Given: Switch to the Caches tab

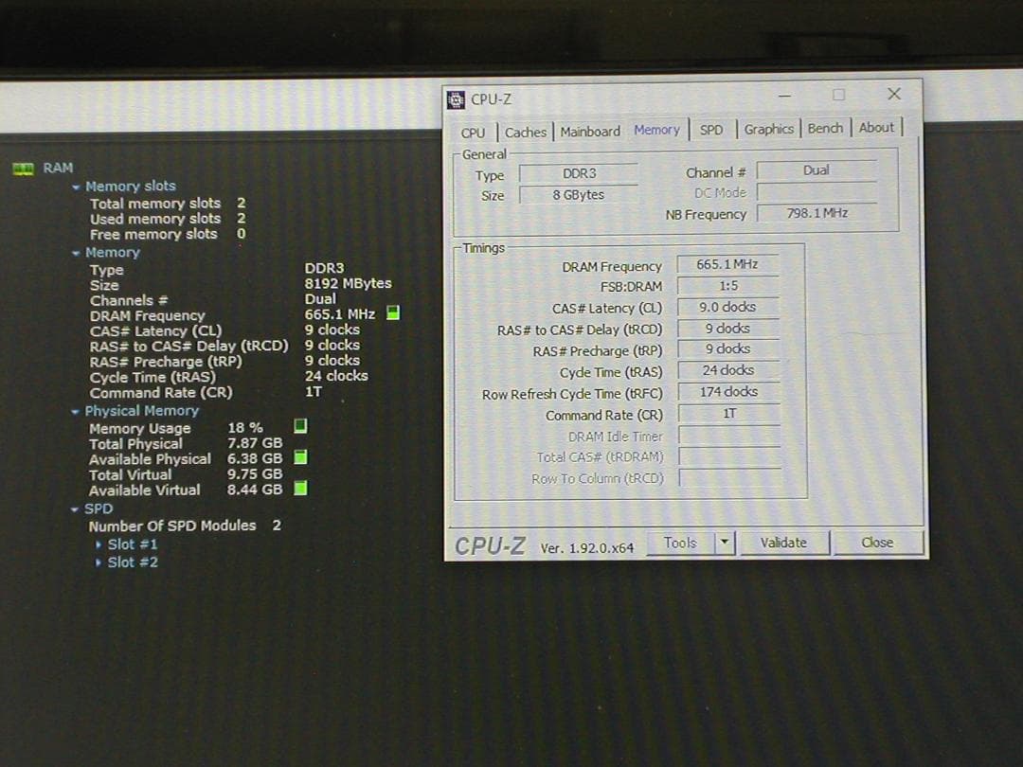Looking at the screenshot, I should [525, 132].
